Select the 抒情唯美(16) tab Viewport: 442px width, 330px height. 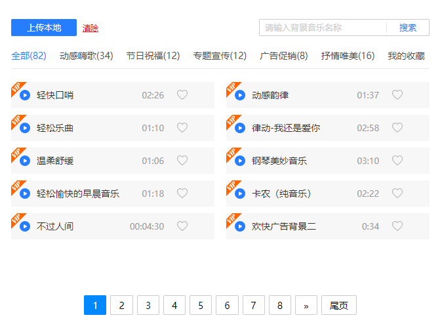(348, 56)
